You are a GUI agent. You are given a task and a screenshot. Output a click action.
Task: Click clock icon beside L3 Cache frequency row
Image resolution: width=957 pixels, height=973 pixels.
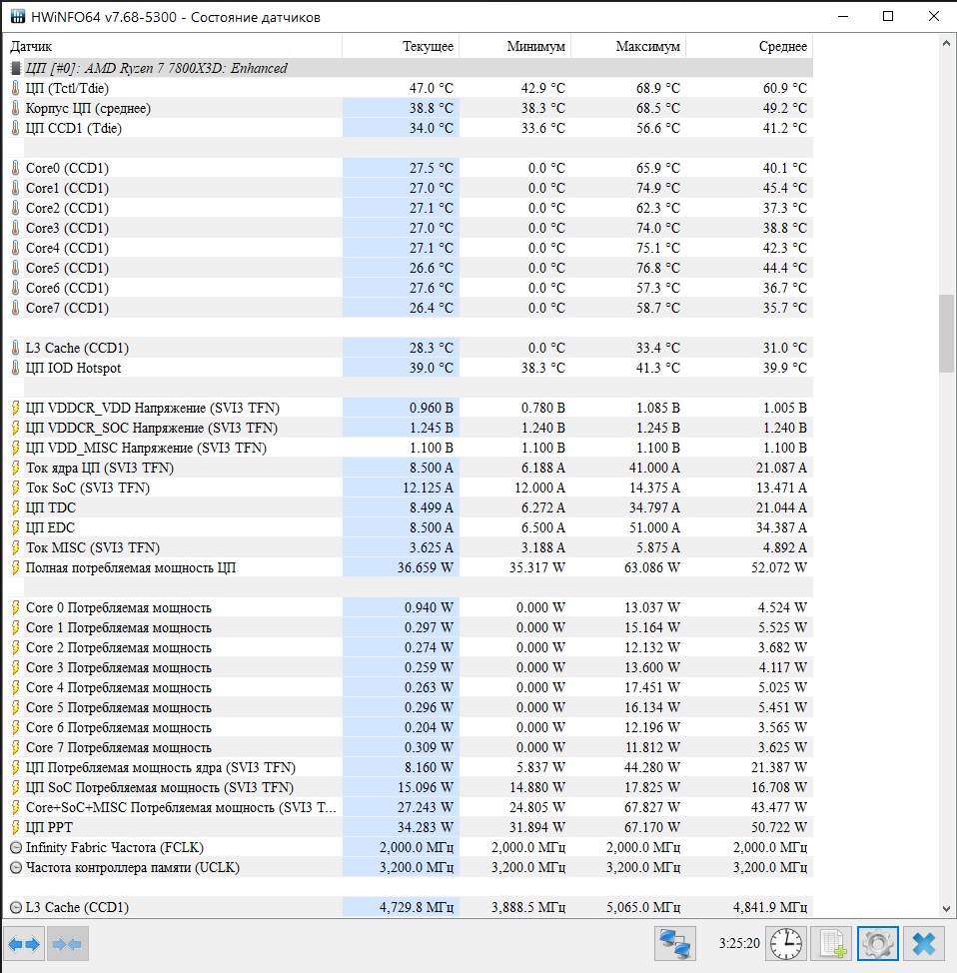point(16,907)
